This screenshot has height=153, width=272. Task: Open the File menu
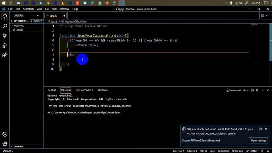click(10, 9)
